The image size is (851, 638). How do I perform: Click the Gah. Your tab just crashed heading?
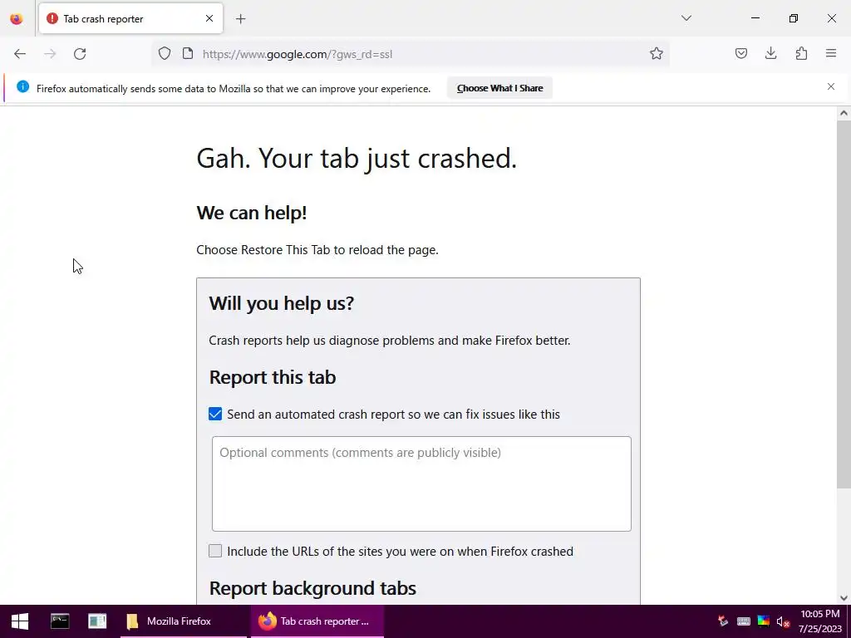tap(357, 159)
